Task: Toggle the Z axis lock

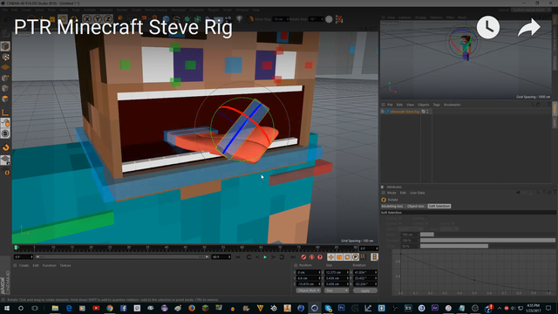Action: 108,19
